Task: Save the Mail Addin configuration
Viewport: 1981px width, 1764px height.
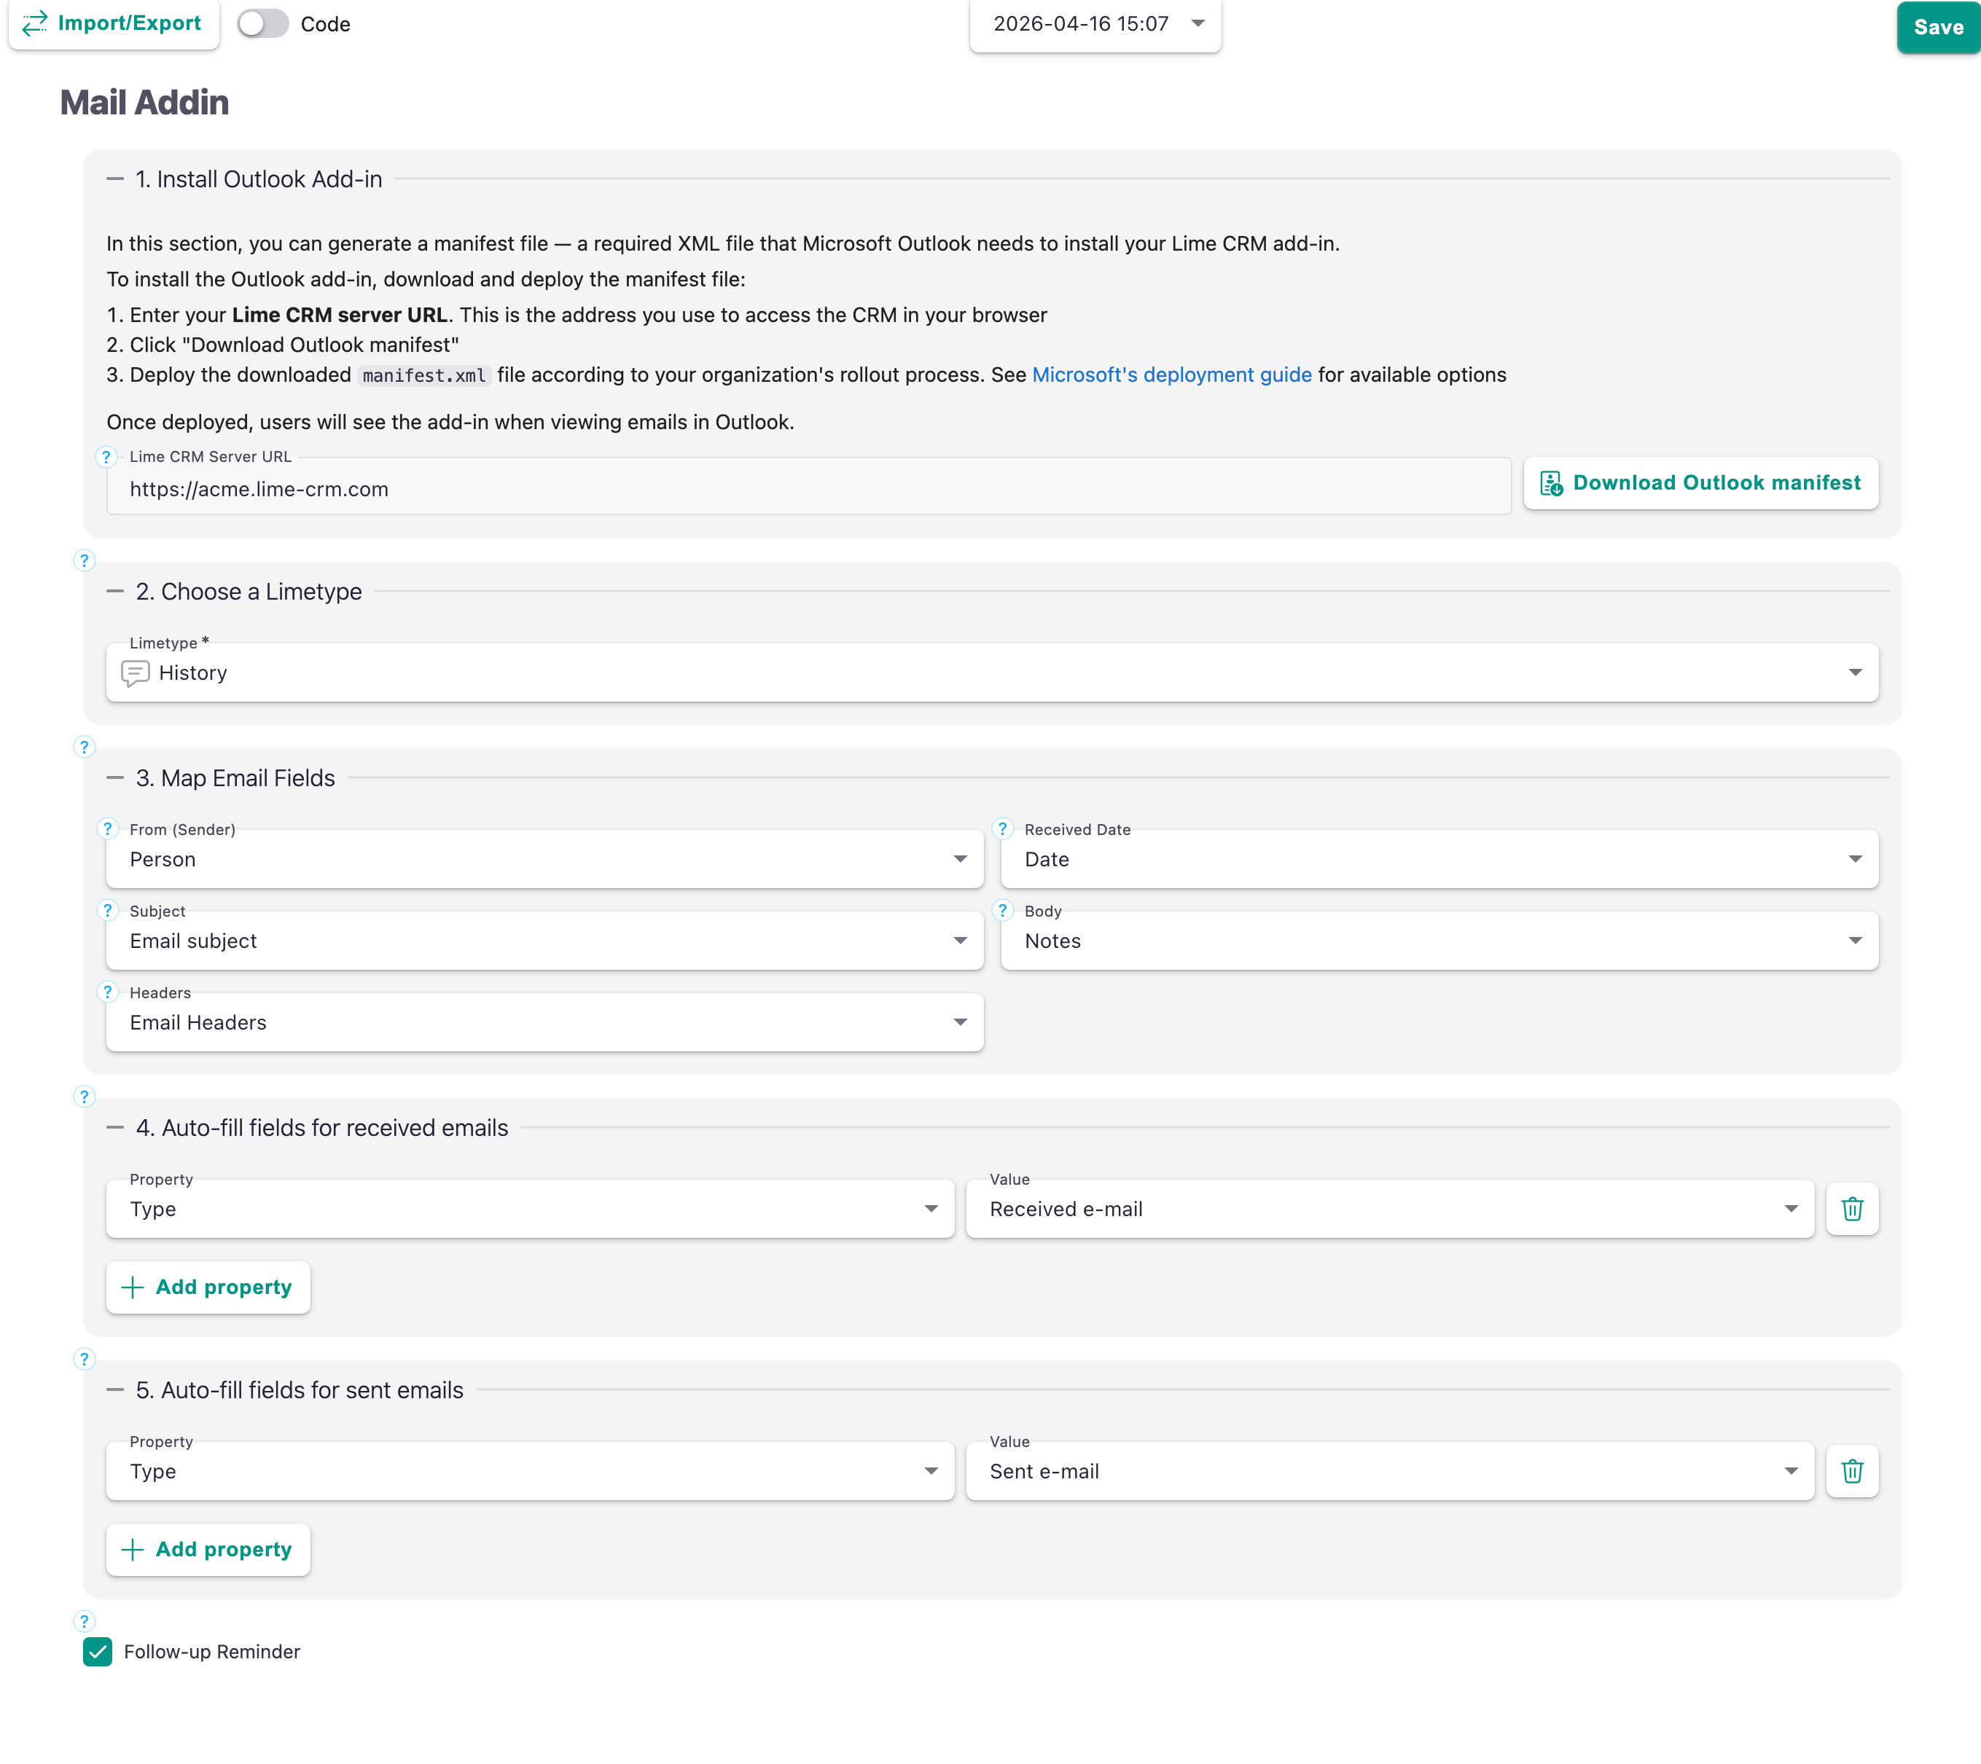Action: click(x=1937, y=27)
